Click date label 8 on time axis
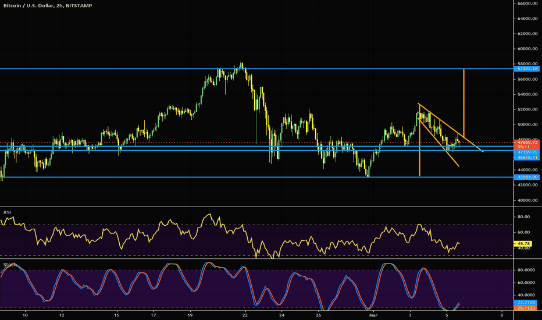Screen dimensions: 542x320 501,315
